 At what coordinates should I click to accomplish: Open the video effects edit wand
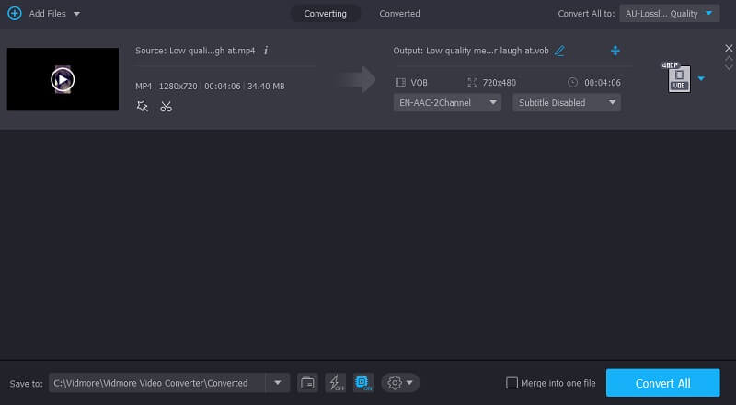[142, 106]
